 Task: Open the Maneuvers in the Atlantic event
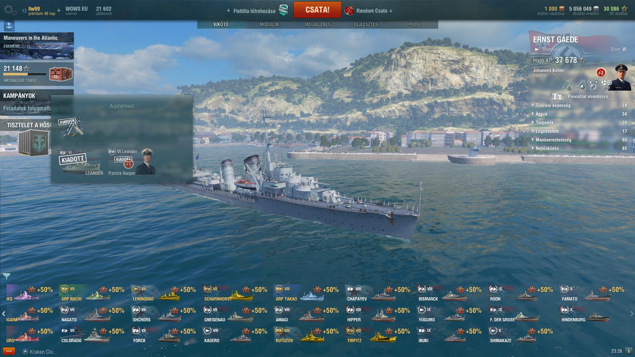37,46
